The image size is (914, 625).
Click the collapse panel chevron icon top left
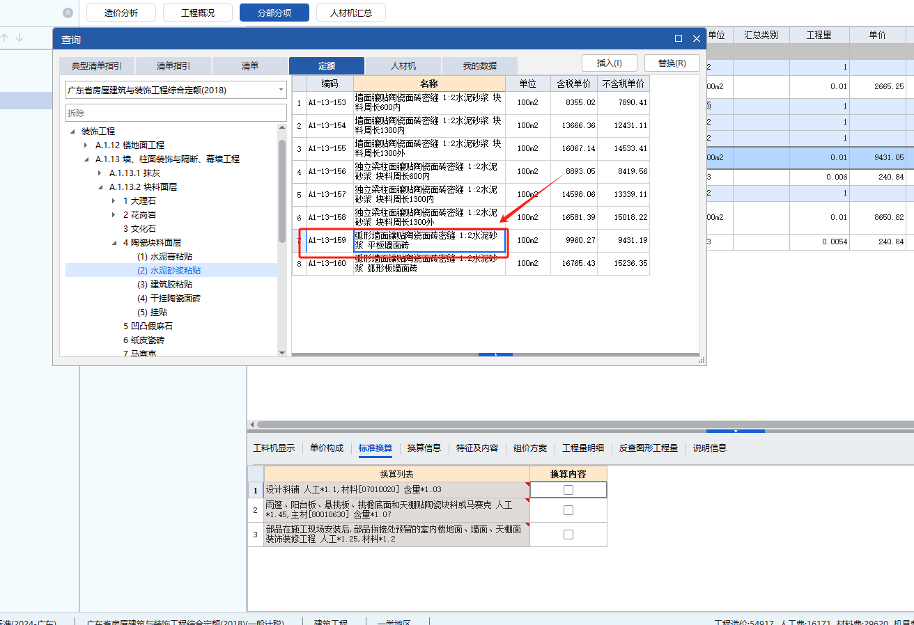tap(67, 12)
